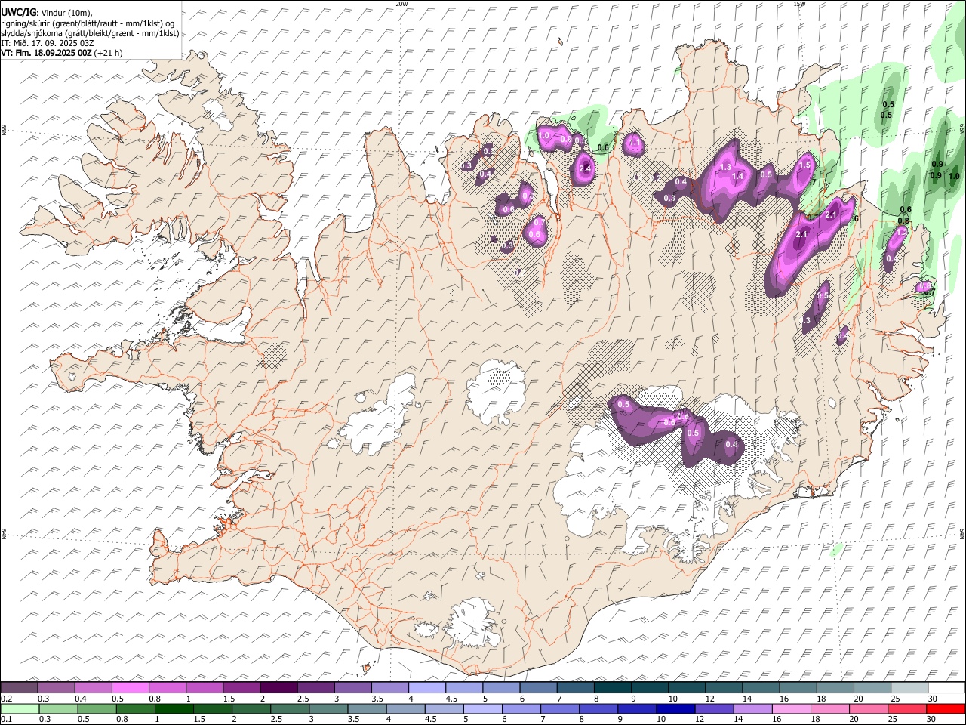This screenshot has width=966, height=725.
Task: Click the '15W' longitude label
Action: tap(799, 4)
